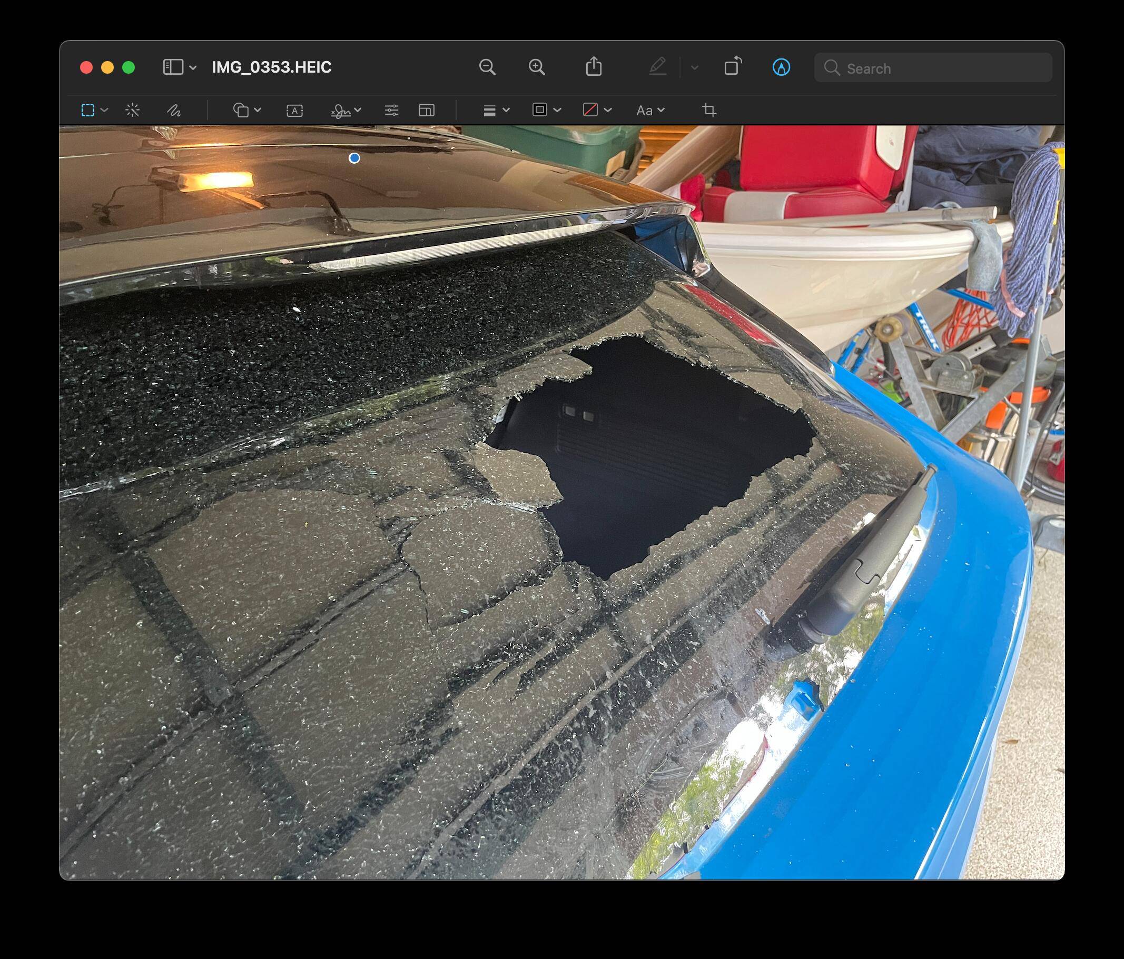This screenshot has width=1124, height=959.
Task: Click the Search field
Action: coord(933,68)
